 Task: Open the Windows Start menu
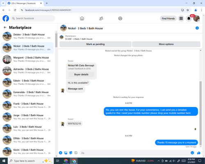click(x=4, y=161)
